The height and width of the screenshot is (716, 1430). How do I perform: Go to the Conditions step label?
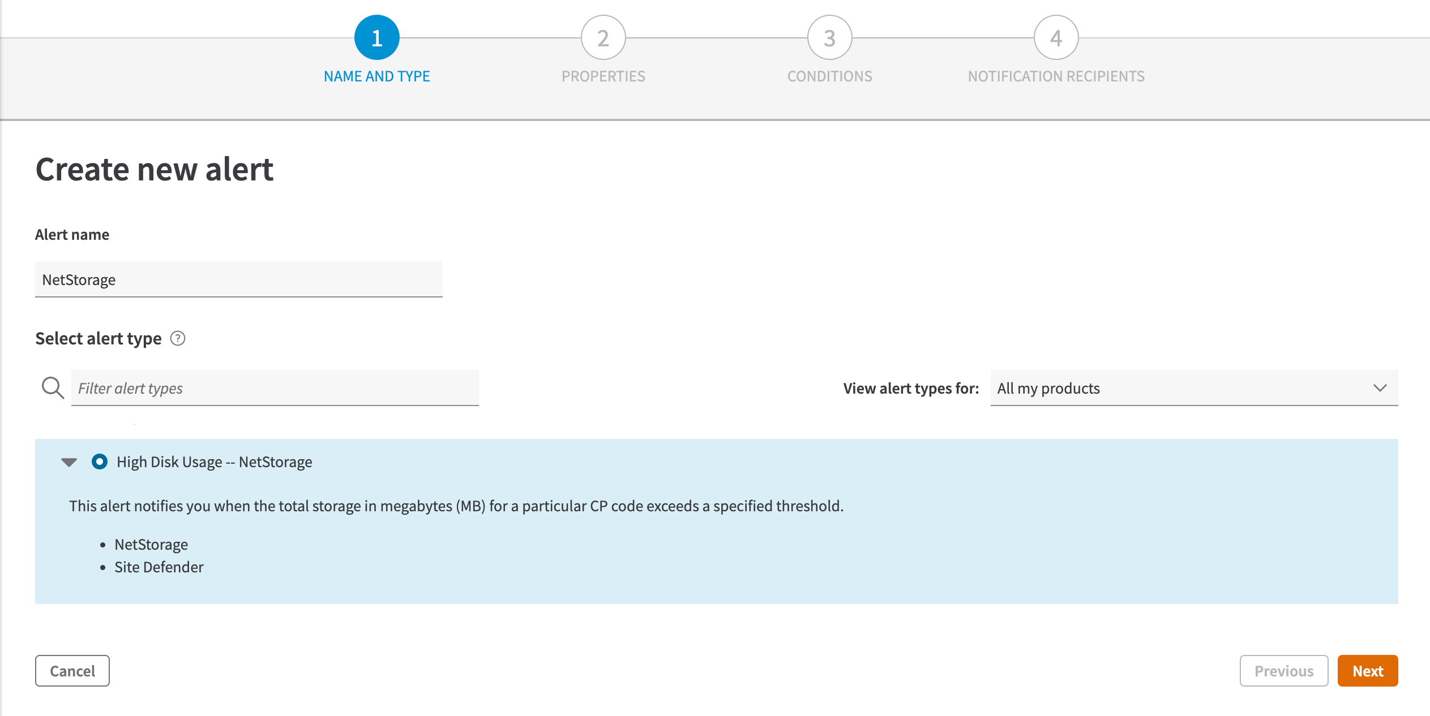pos(829,76)
